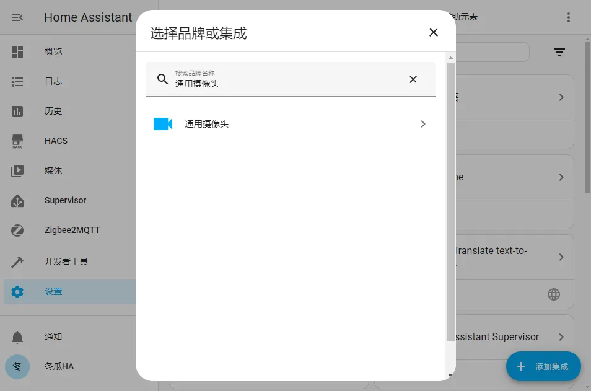Clear the search text with X icon
The width and height of the screenshot is (591, 391).
pyautogui.click(x=413, y=79)
